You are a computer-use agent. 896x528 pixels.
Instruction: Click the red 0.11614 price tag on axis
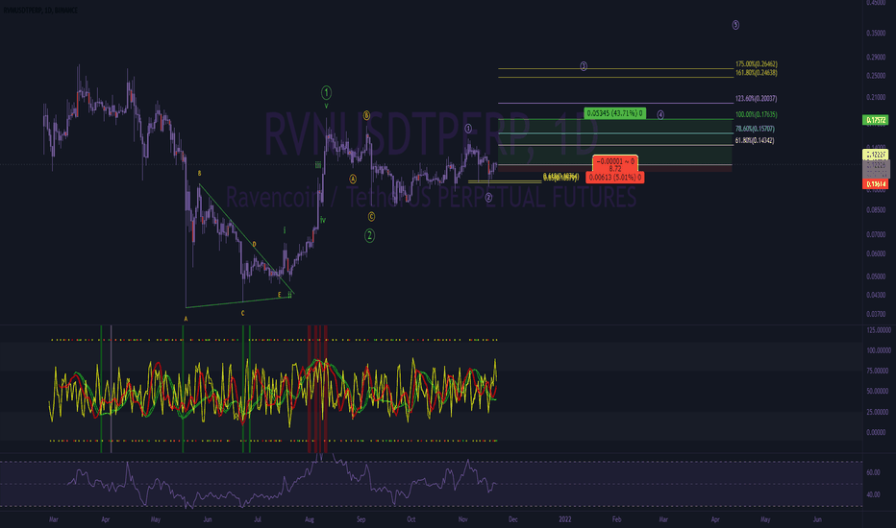click(x=876, y=183)
